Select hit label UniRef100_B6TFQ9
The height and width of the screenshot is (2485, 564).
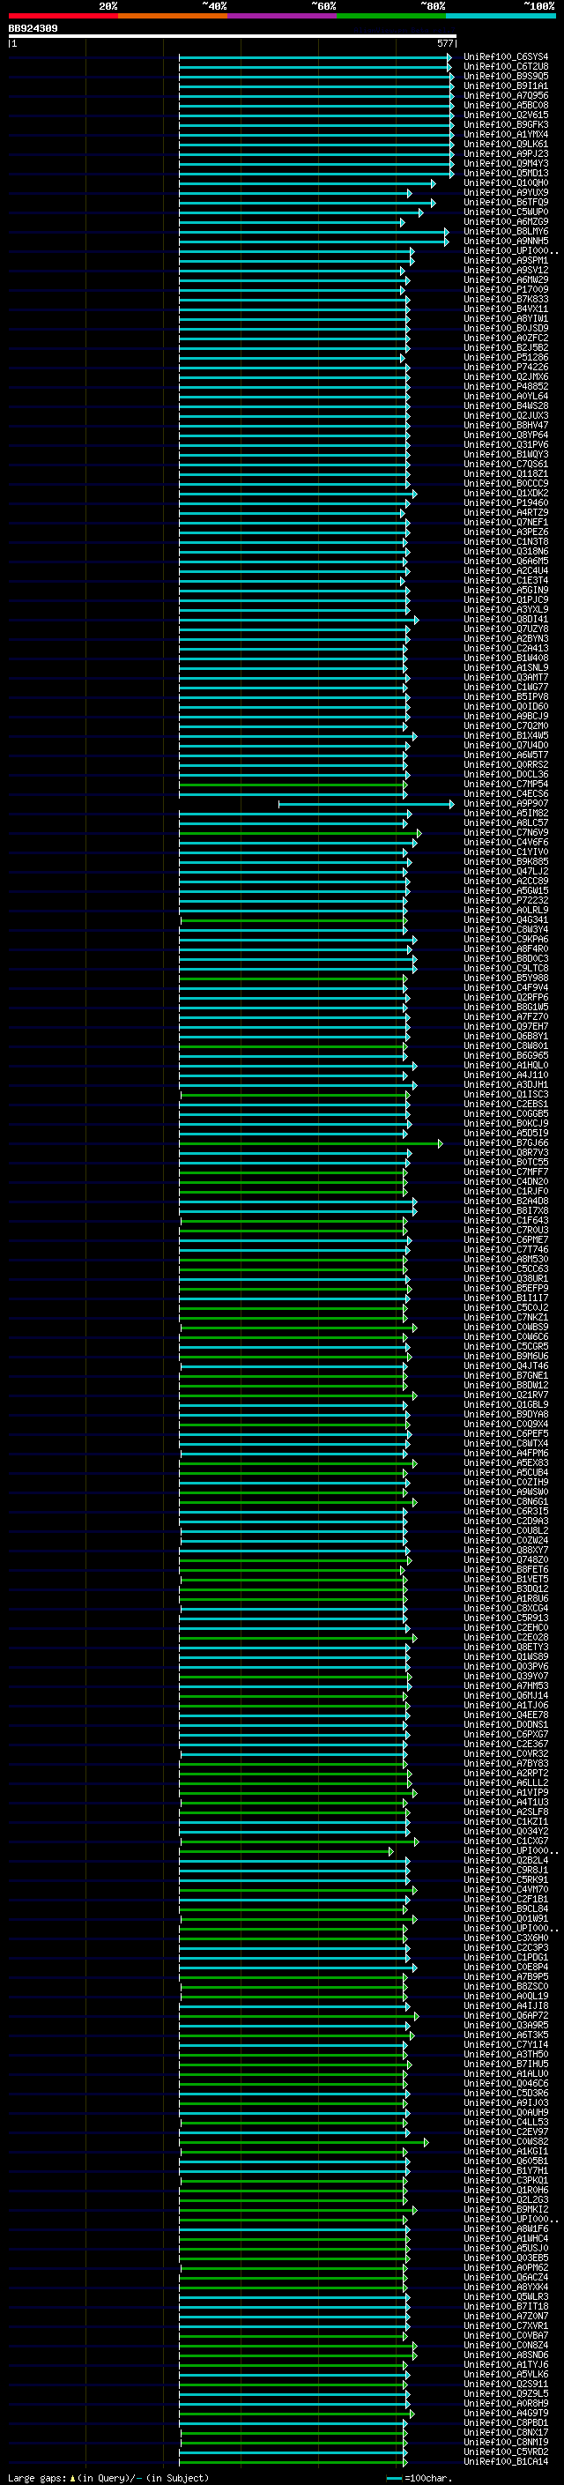[506, 203]
